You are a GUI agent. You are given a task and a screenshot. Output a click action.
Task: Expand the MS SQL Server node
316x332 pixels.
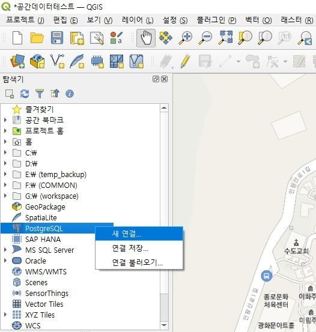point(5,250)
